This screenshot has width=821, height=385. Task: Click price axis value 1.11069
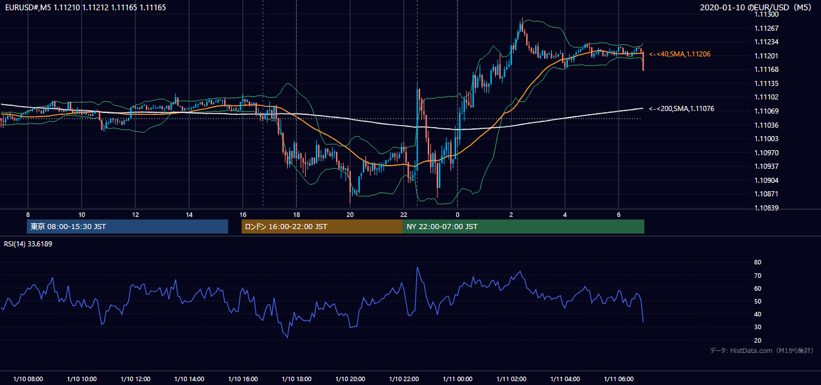[765, 112]
